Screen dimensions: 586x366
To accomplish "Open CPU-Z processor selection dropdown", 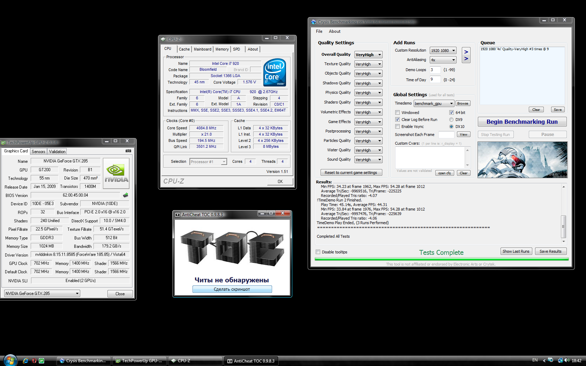I will (208, 162).
